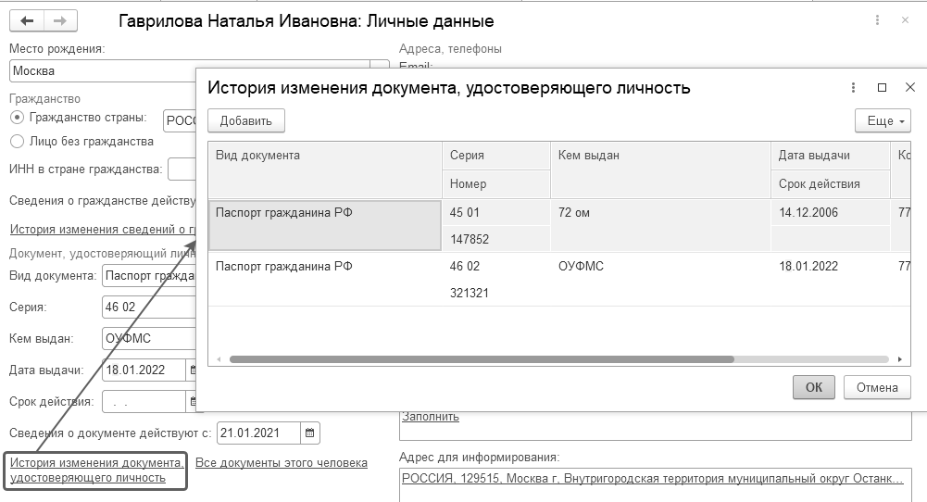927x502 pixels.
Task: Expand the Еще dropdown menu
Action: click(883, 121)
